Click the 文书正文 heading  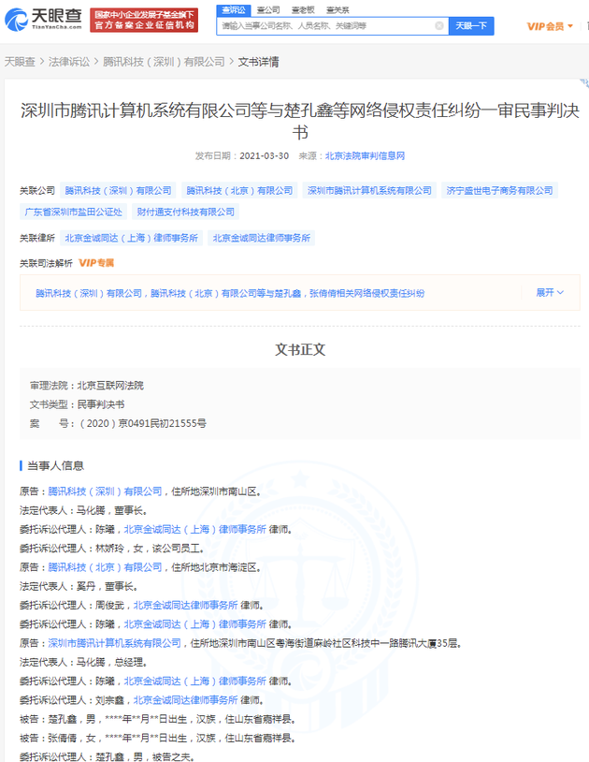coord(300,349)
